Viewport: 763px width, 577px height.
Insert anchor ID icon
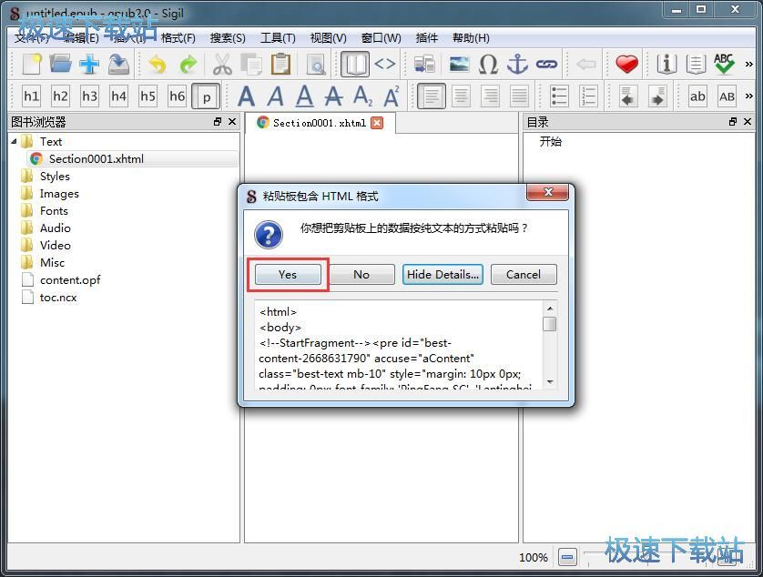click(x=517, y=65)
